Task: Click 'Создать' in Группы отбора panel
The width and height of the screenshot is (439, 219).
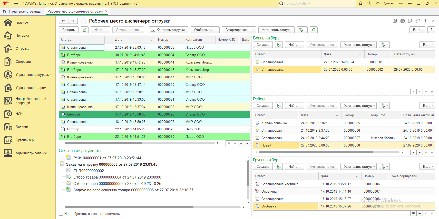Action: (263, 166)
